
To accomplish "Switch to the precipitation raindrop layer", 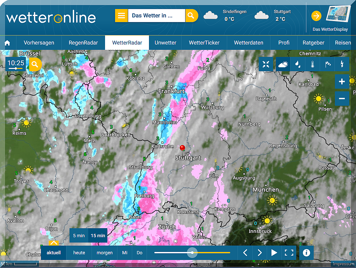I will (x=298, y=64).
